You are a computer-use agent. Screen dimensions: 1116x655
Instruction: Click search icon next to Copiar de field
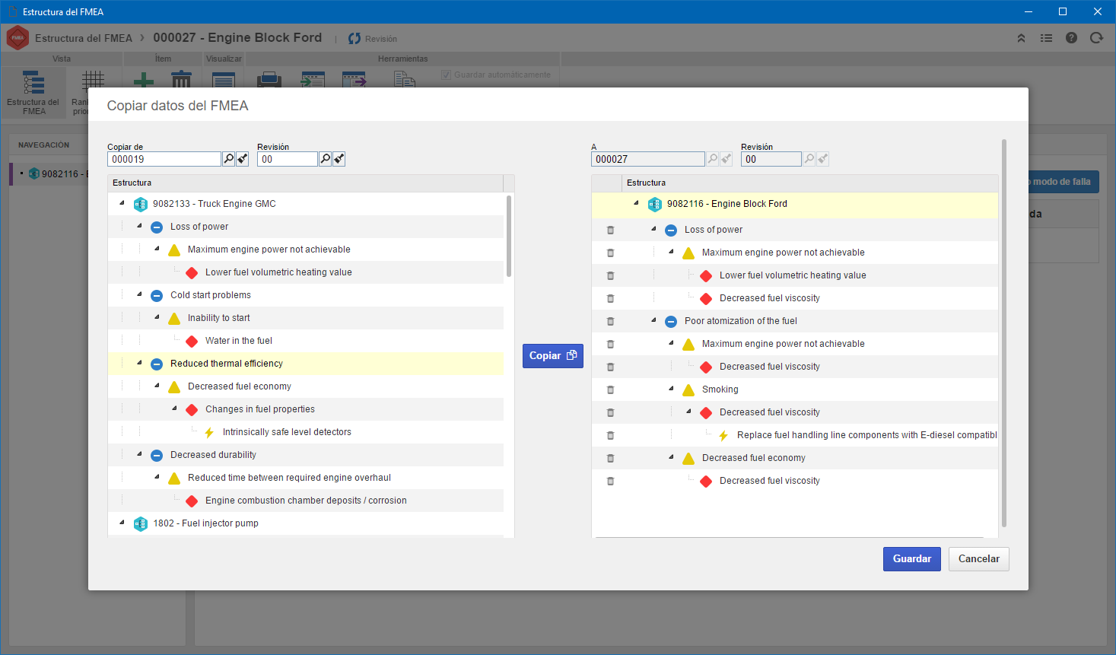[228, 159]
